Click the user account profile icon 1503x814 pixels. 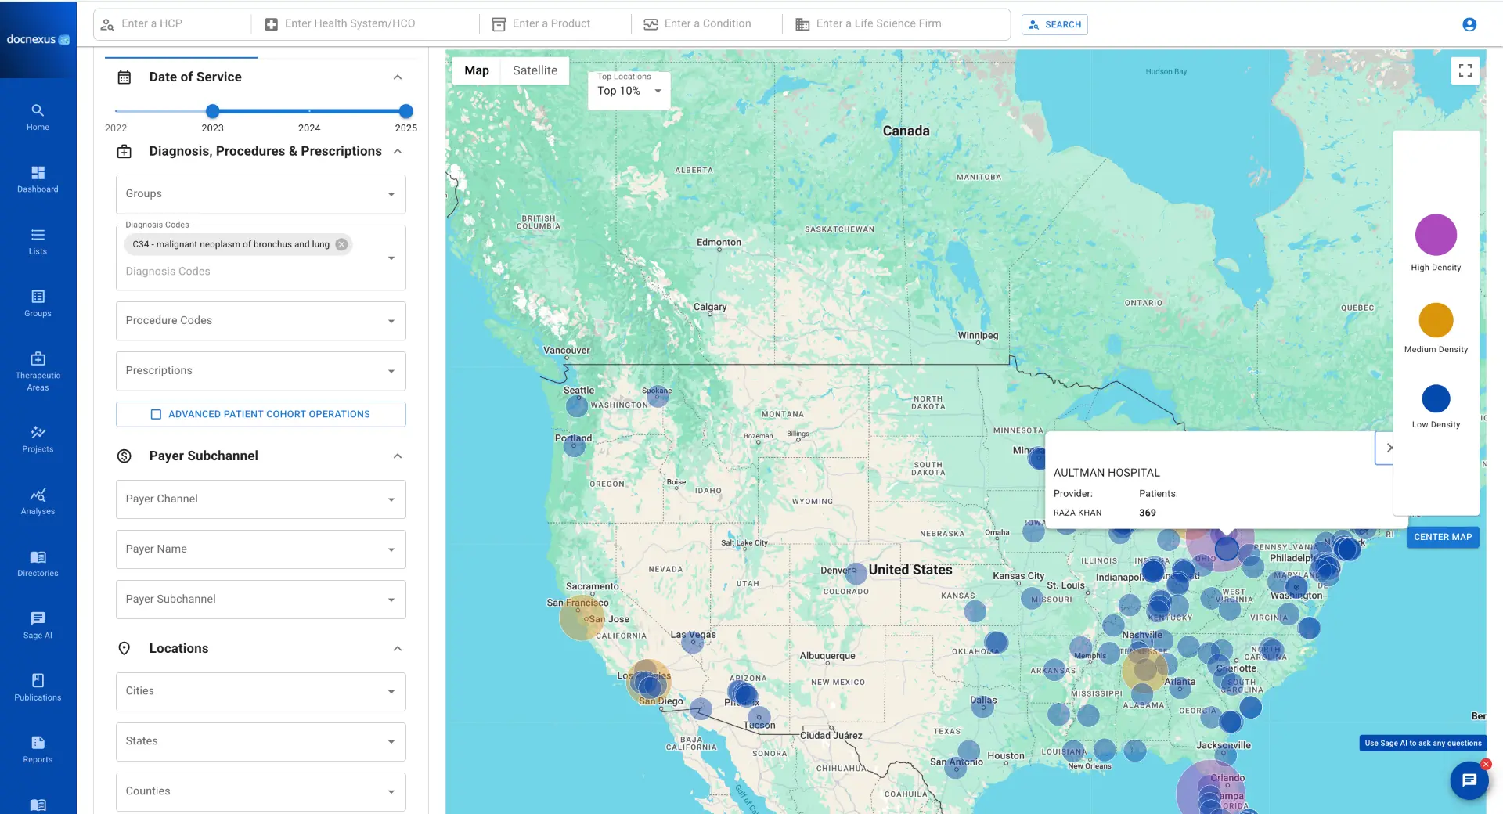(1469, 24)
